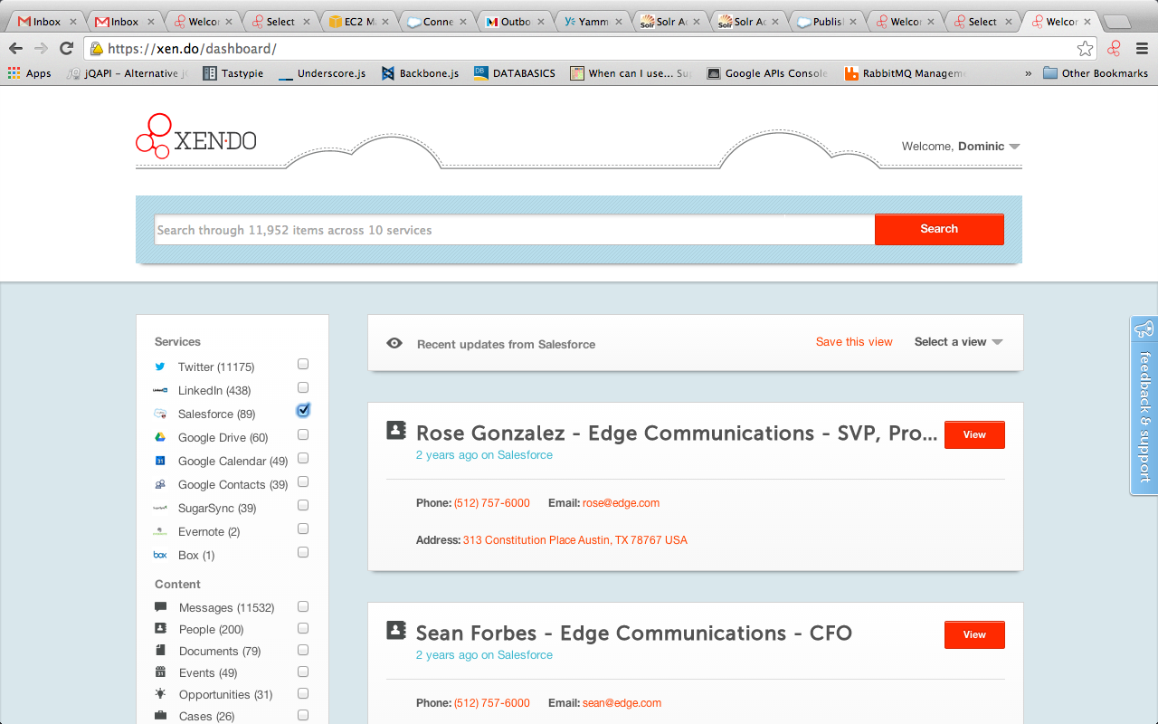This screenshot has height=724, width=1158.
Task: Enable the Events content checkbox
Action: click(x=303, y=672)
